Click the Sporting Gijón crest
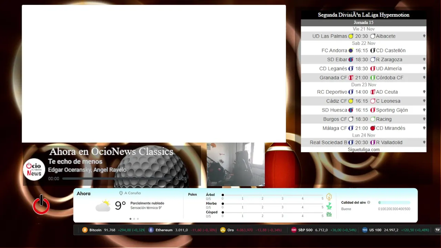The image size is (441, 248). coord(372,110)
